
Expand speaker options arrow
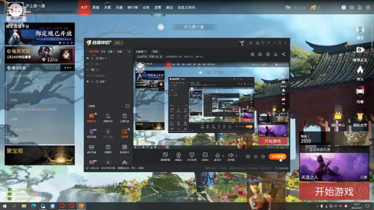(237, 156)
